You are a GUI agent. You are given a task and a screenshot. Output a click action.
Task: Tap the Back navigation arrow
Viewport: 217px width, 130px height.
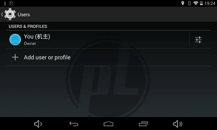tap(74, 124)
